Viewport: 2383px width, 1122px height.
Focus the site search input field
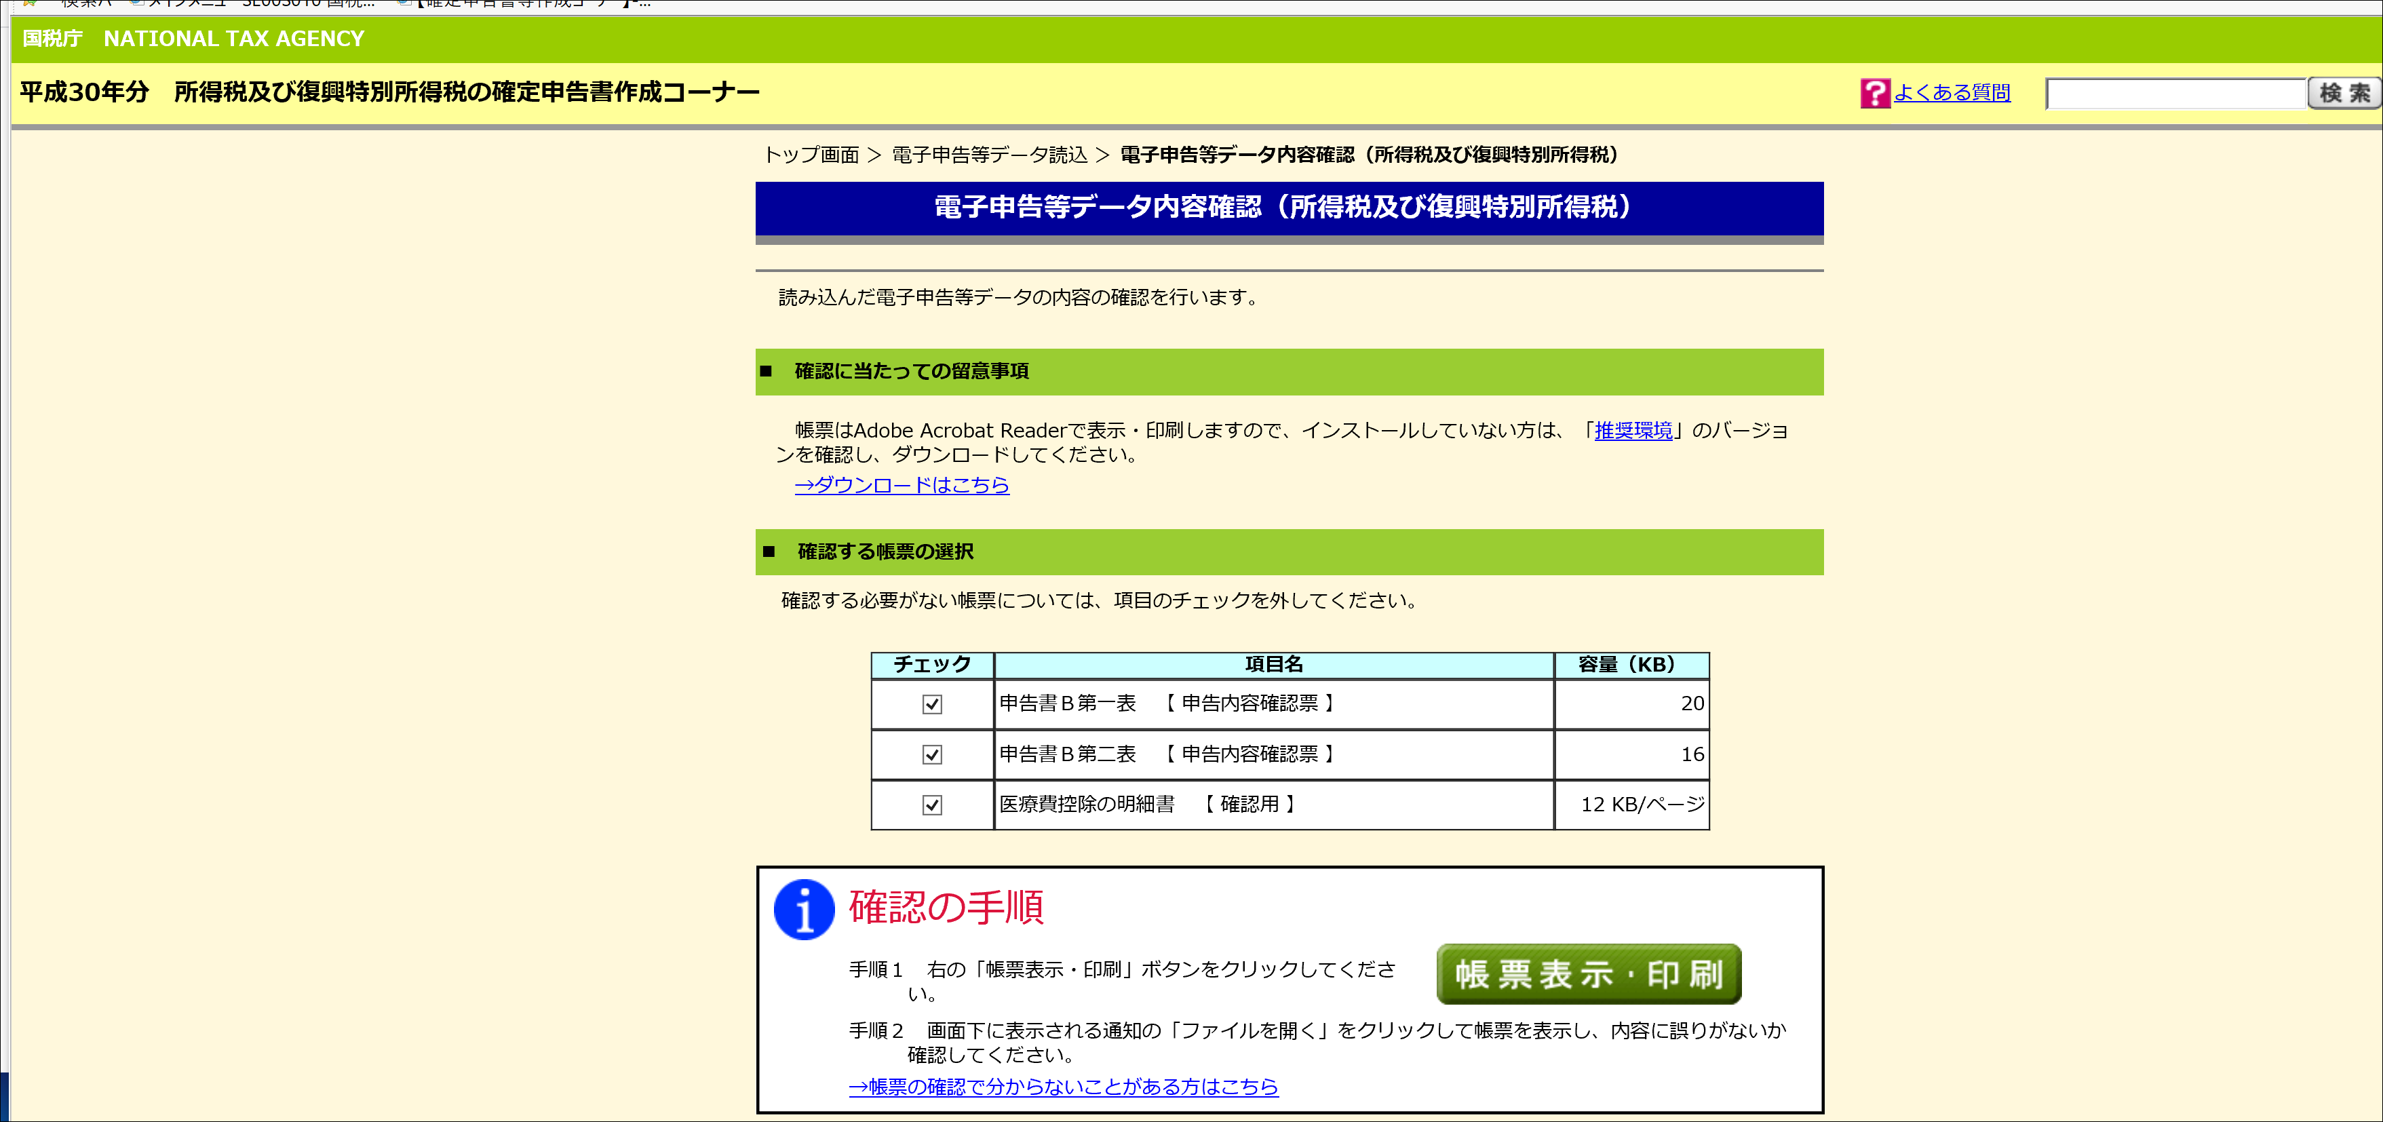(x=2175, y=94)
